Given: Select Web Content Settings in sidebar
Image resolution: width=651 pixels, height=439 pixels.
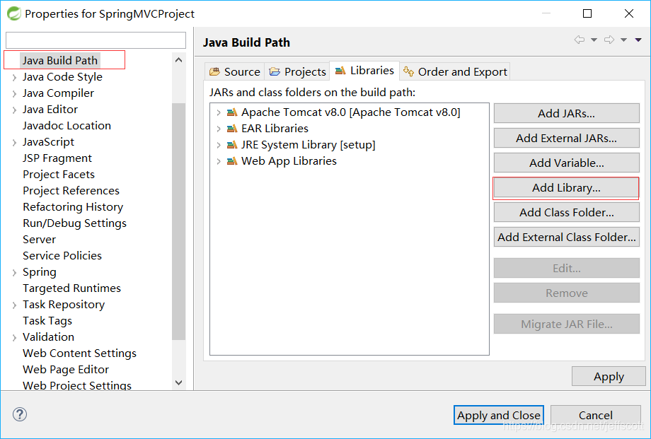Looking at the screenshot, I should (79, 353).
